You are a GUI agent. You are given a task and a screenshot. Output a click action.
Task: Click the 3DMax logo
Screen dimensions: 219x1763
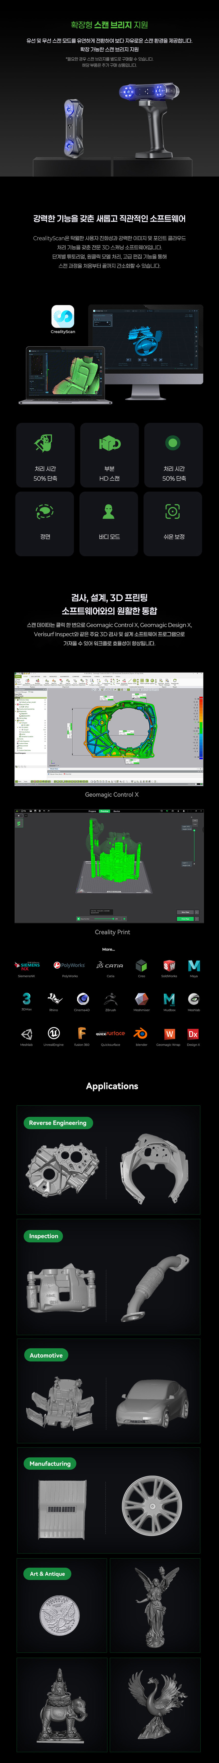click(26, 999)
